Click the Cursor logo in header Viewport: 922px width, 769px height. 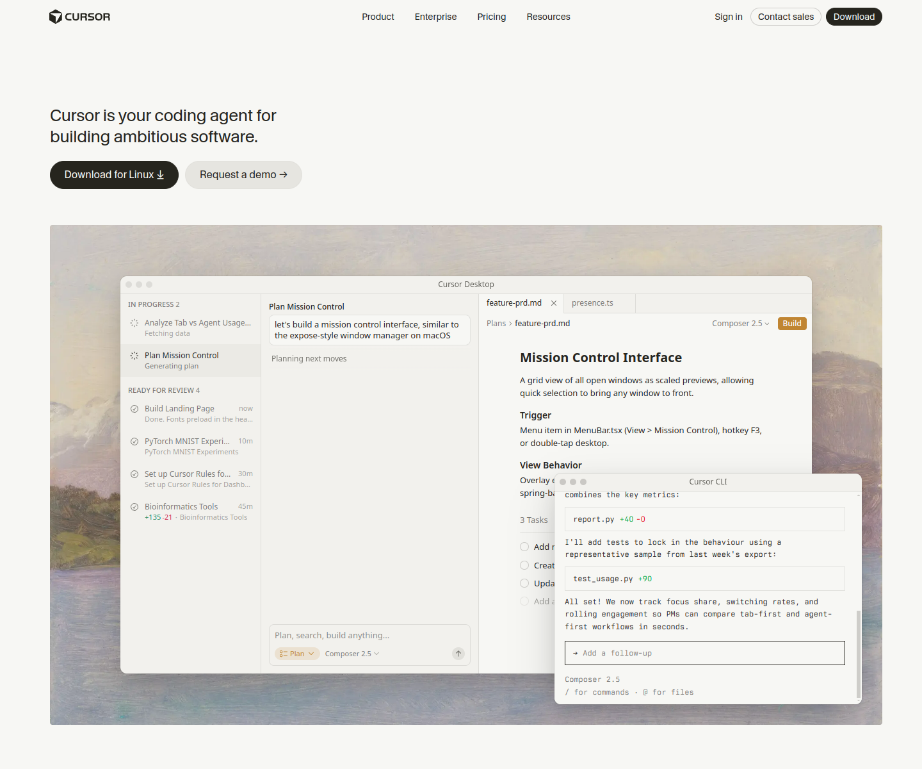pos(79,17)
